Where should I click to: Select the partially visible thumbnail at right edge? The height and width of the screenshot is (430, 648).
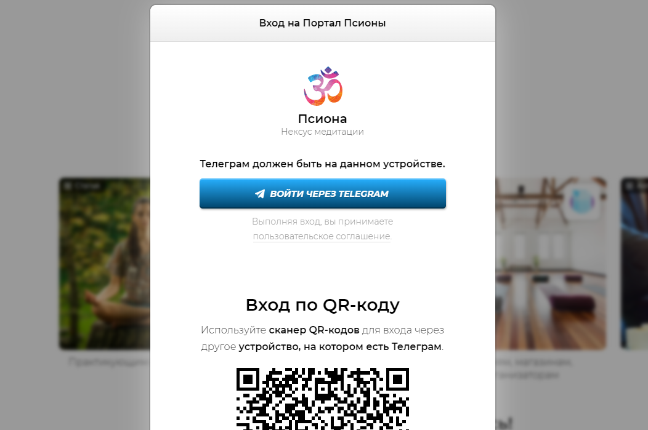634,263
